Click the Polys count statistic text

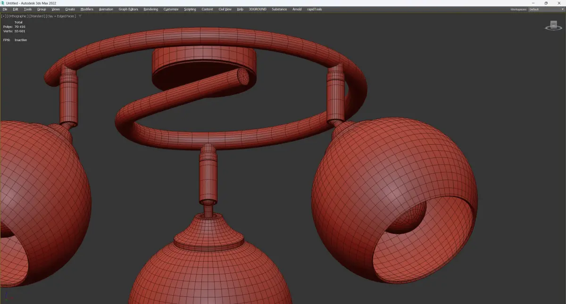14,26
